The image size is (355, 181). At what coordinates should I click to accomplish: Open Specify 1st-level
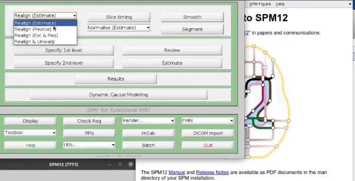pos(64,50)
